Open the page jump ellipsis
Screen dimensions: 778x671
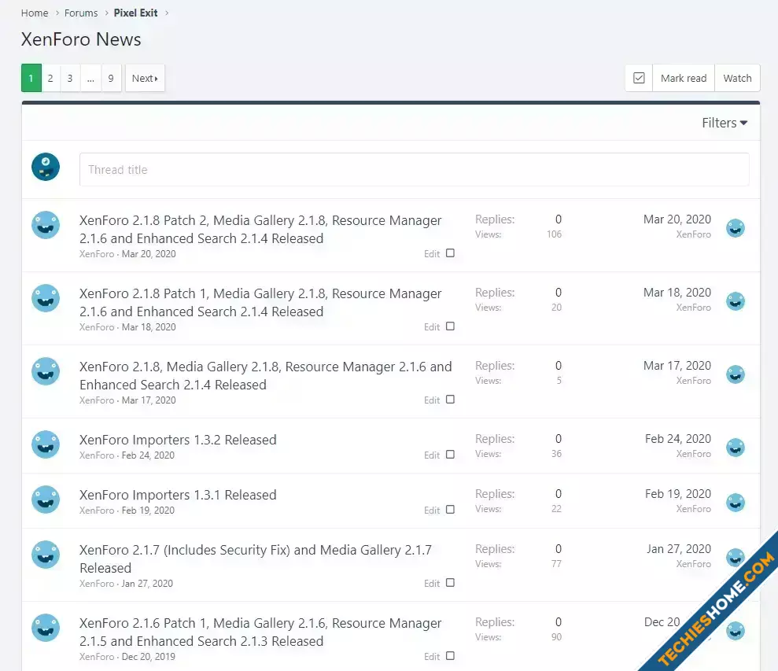click(90, 78)
